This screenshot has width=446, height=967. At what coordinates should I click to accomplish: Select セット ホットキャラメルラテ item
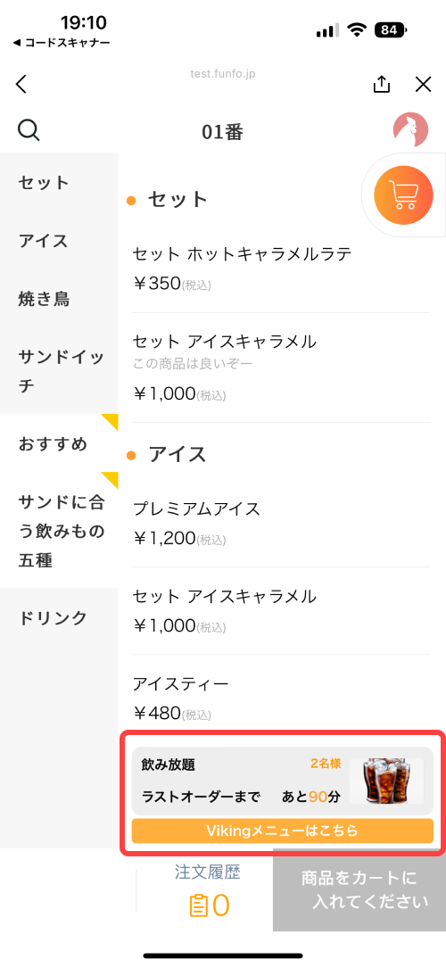pyautogui.click(x=282, y=268)
